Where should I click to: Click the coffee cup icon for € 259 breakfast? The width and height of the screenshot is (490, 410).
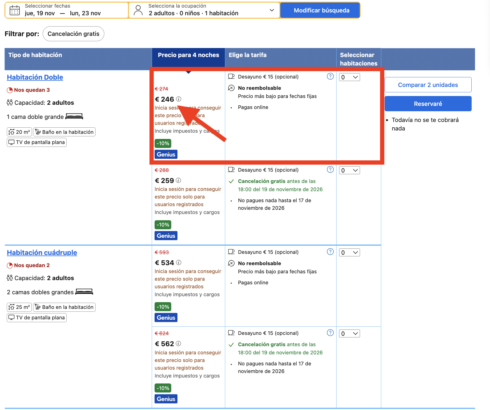(x=231, y=170)
